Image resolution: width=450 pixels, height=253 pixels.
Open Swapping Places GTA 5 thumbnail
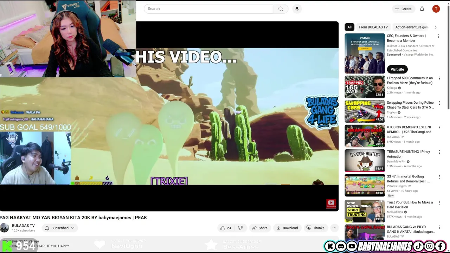(365, 111)
